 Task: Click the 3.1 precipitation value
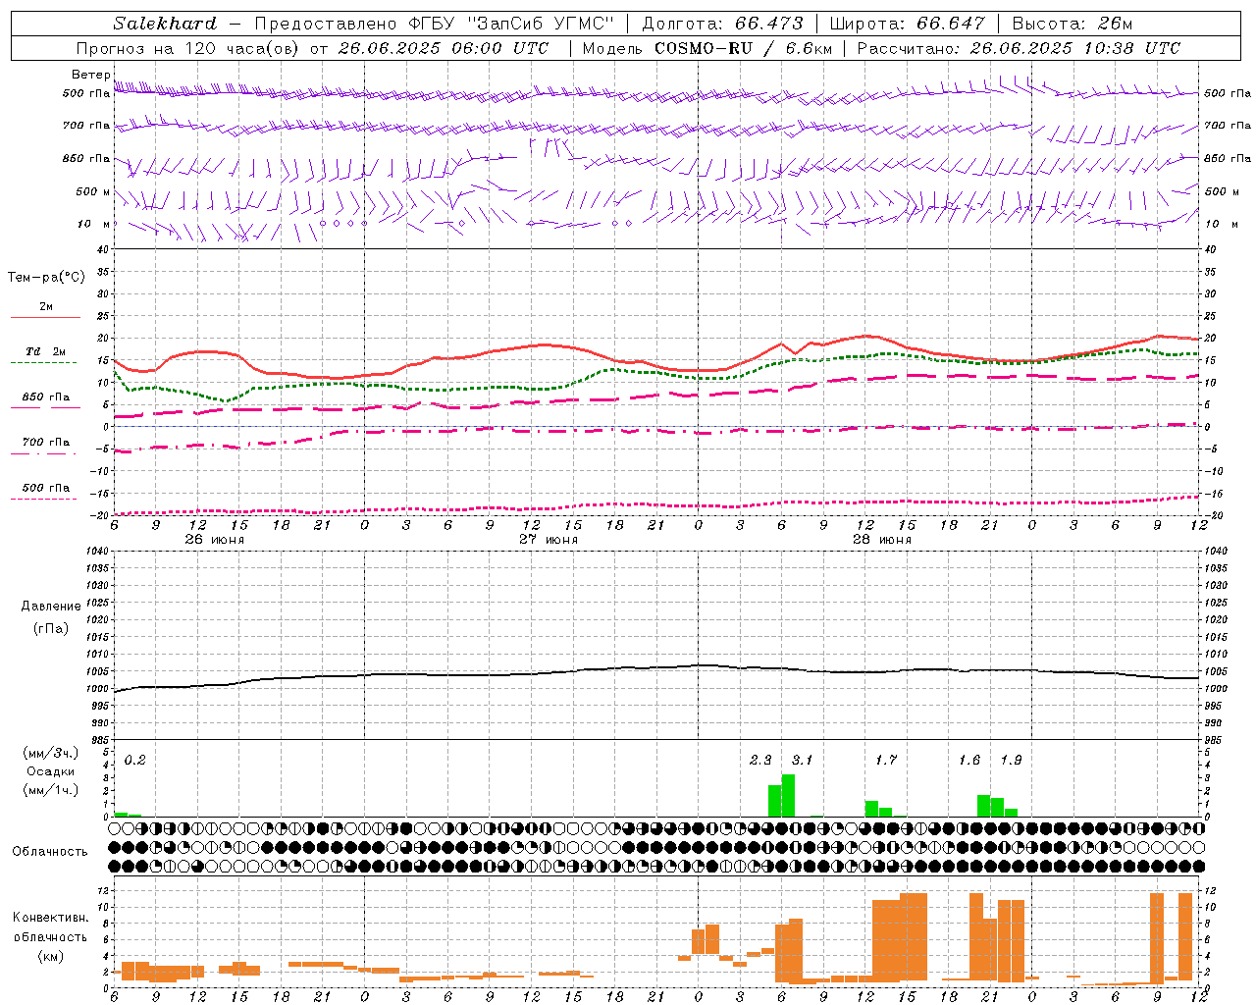(x=802, y=761)
